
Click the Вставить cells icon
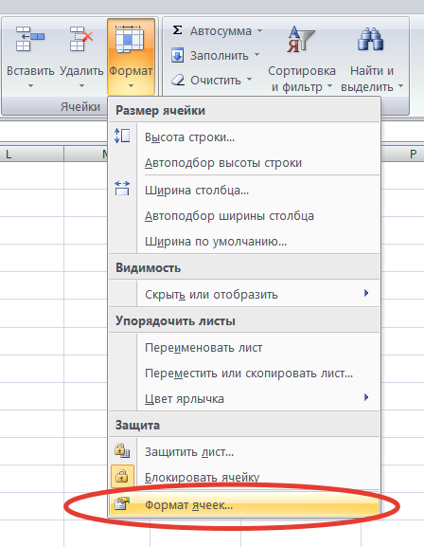[30, 39]
